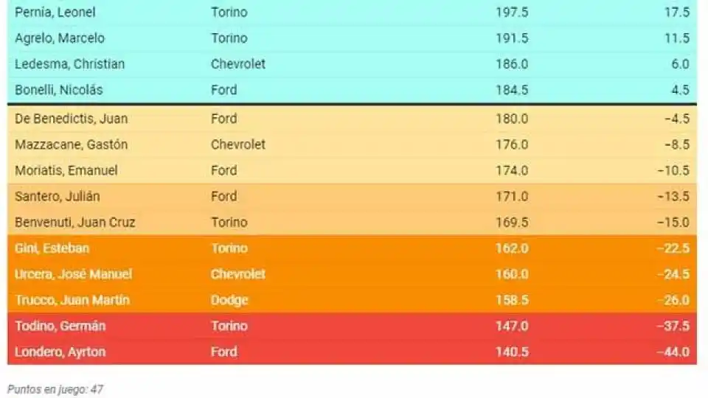This screenshot has width=708, height=398.
Task: Click Ledesma, Christian in the table
Action: [x=70, y=64]
